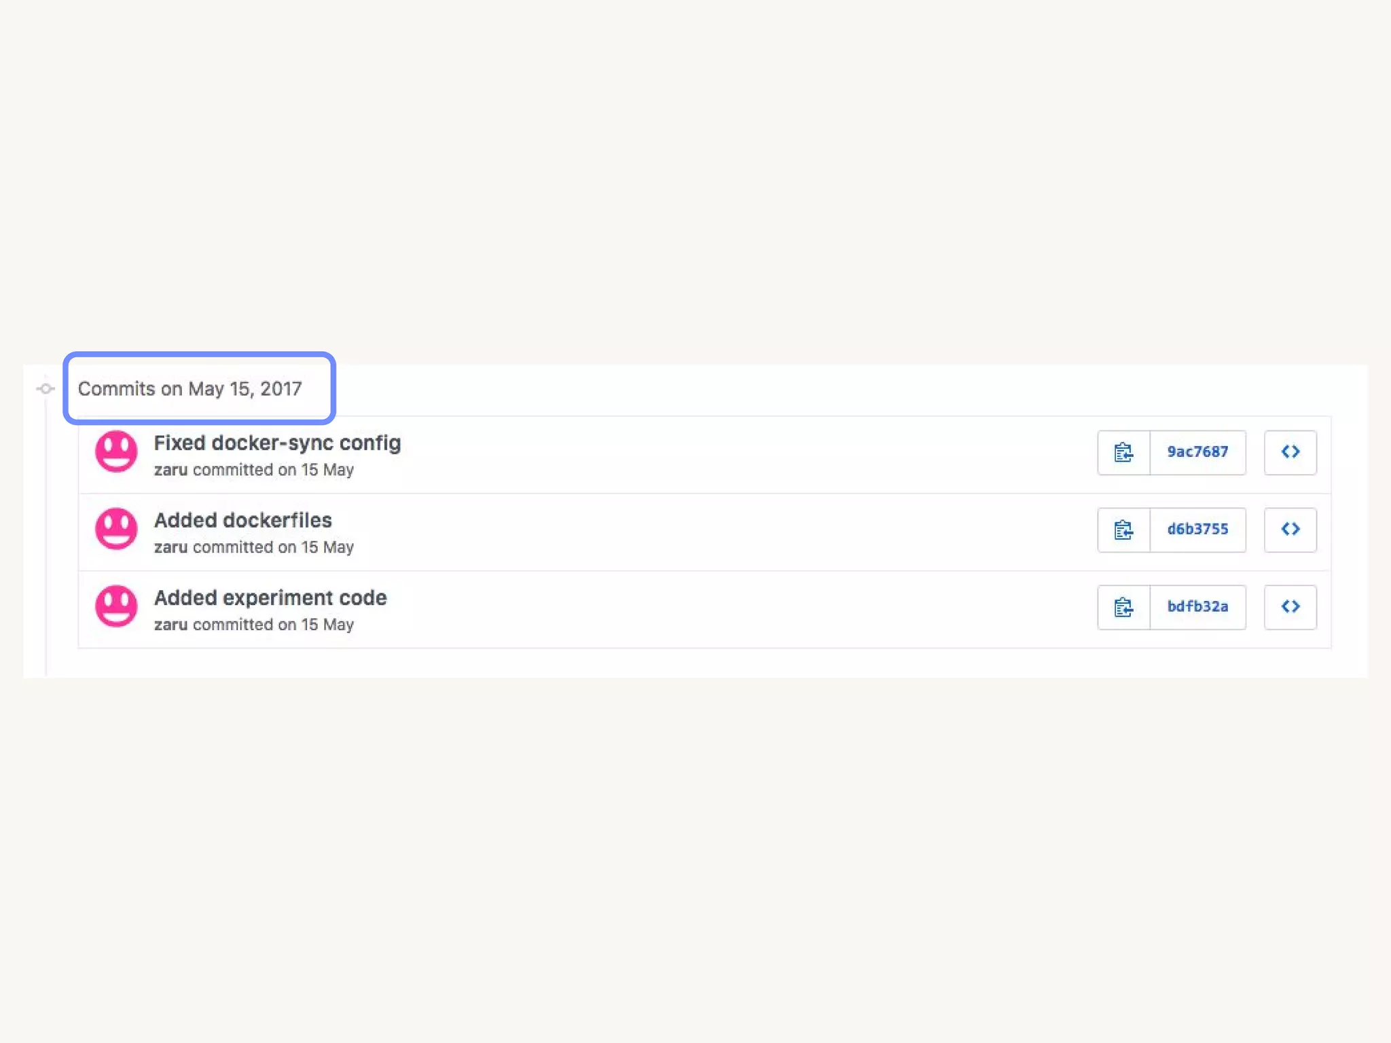The image size is (1391, 1043).
Task: Click the Commits on May 15, 2017 heading
Action: coord(189,389)
